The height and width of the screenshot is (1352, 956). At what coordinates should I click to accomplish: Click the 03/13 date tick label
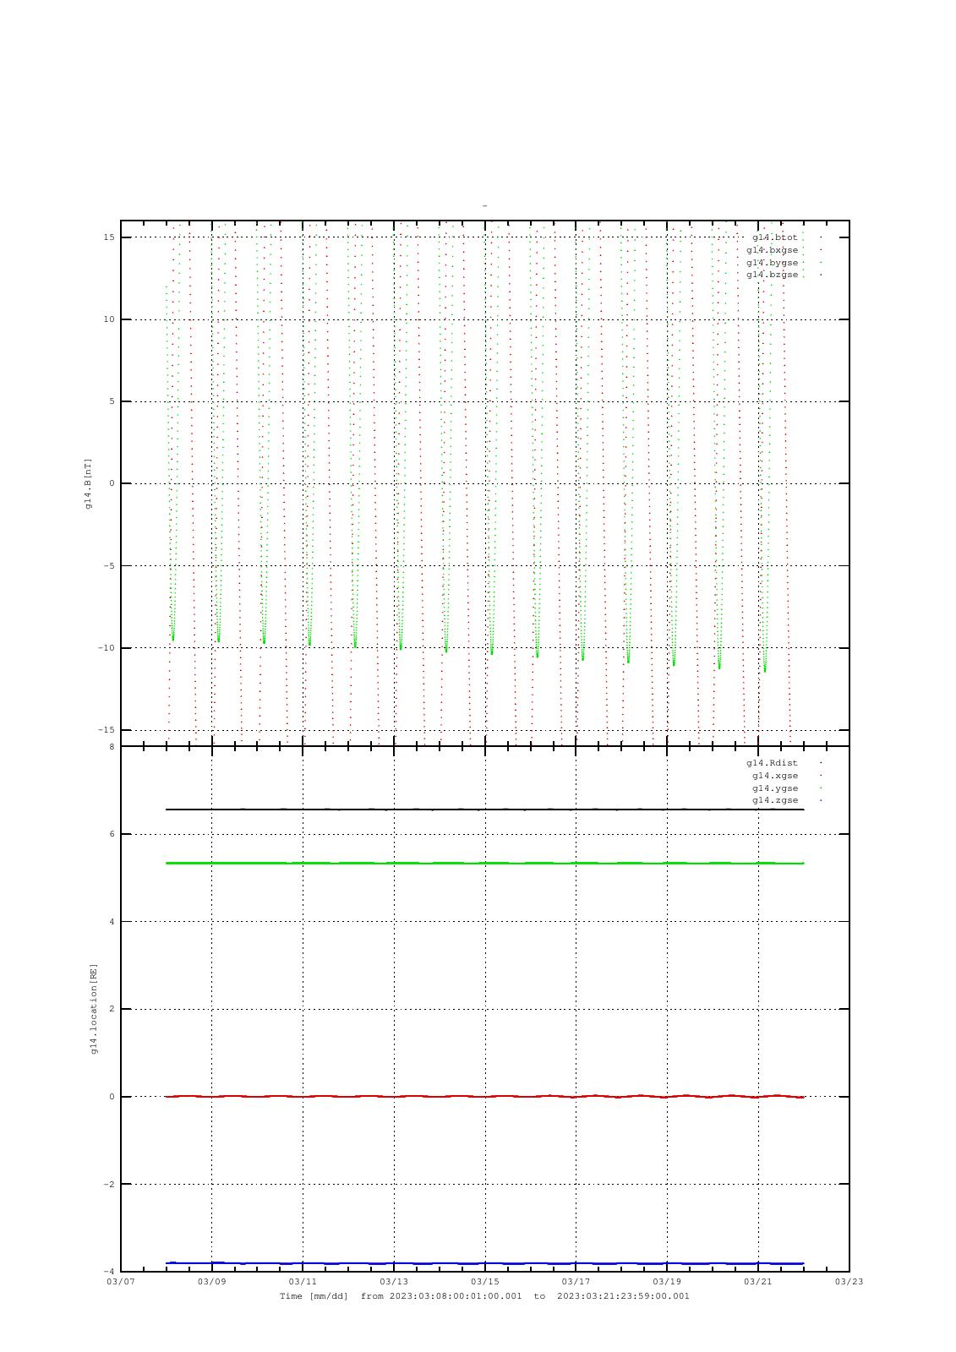pyautogui.click(x=394, y=1282)
